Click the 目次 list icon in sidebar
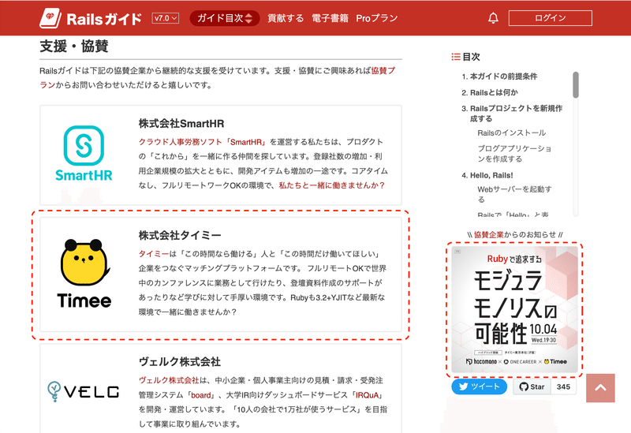Viewport: 631px width, 433px height. pyautogui.click(x=456, y=57)
